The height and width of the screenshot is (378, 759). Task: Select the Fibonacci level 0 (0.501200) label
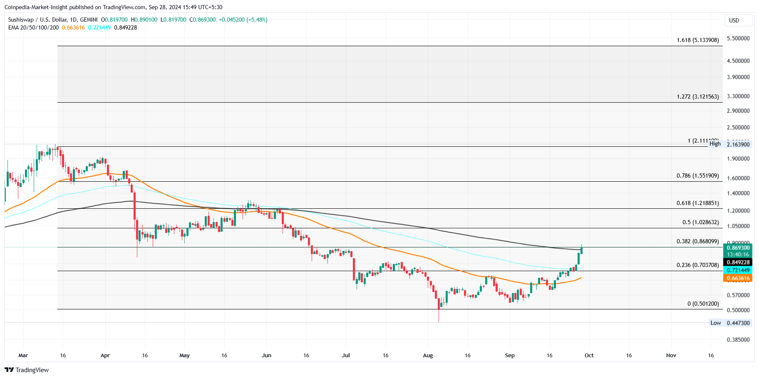click(704, 304)
